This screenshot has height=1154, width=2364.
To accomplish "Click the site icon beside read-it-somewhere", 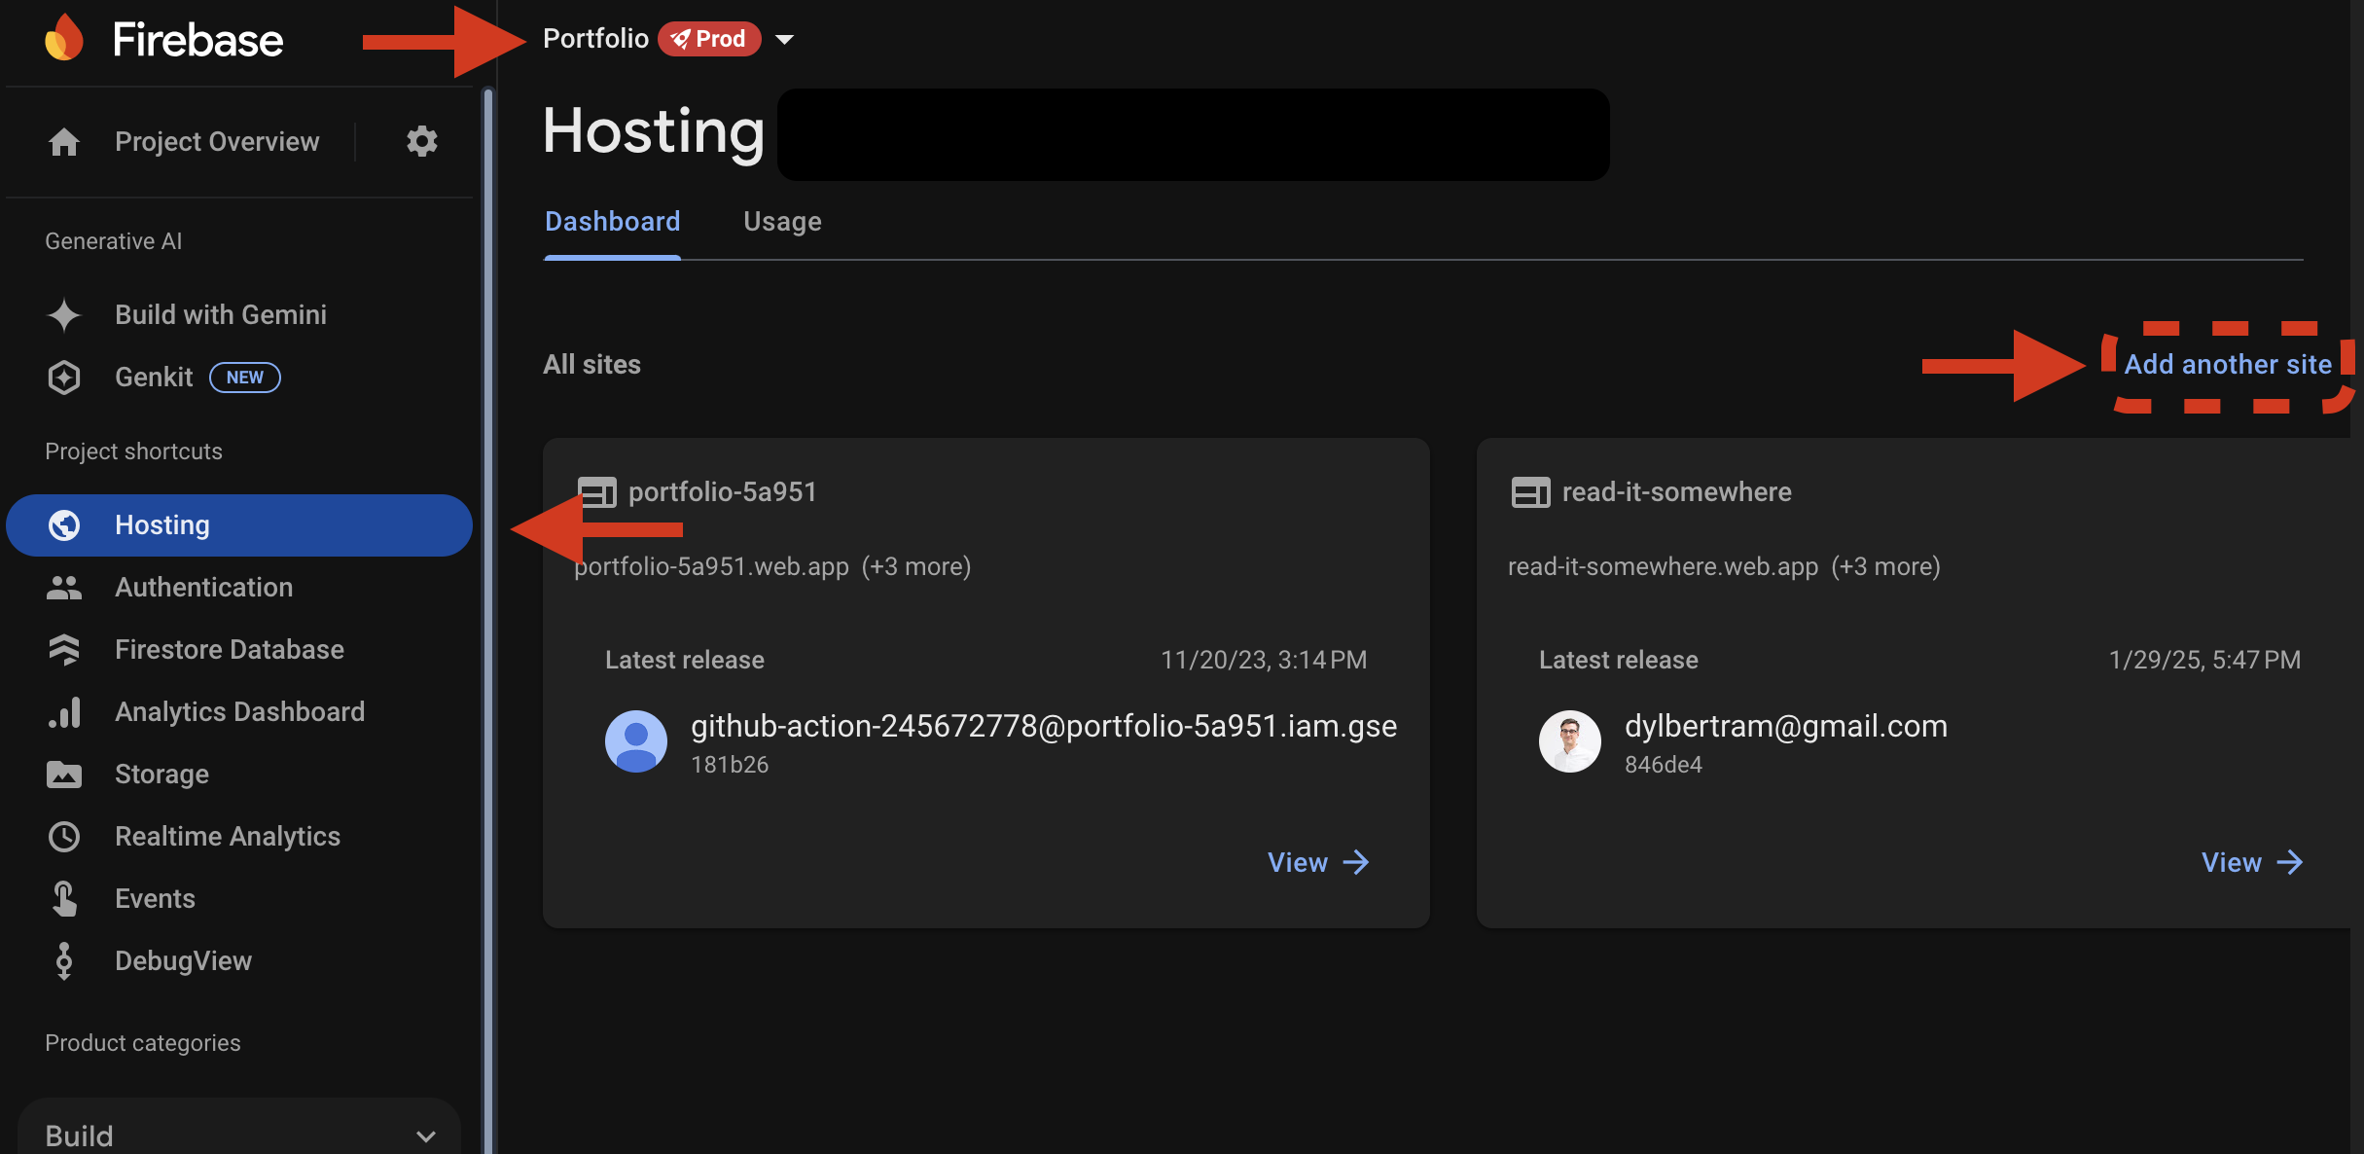I will click(x=1530, y=492).
